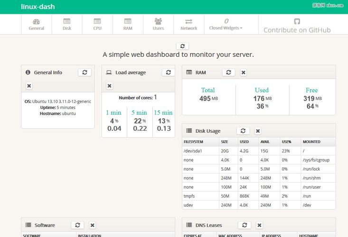Image resolution: width=348 pixels, height=237 pixels.
Task: Click the OS Ubuntu 13.10 text
Action: [x=58, y=101]
